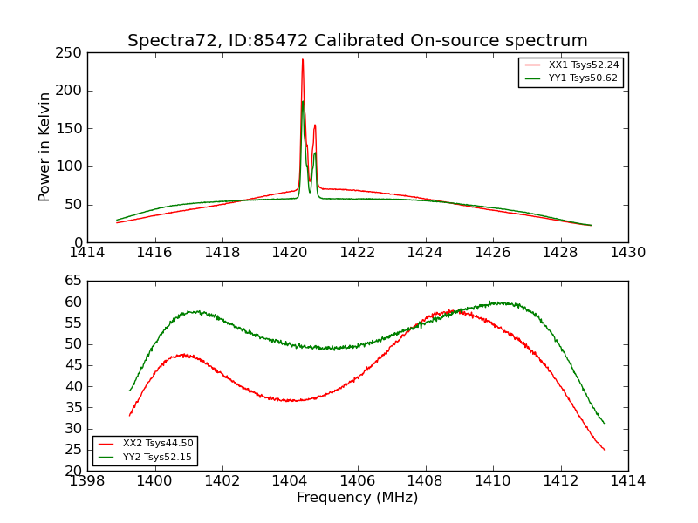Image resolution: width=698 pixels, height=523 pixels.
Task: Click the x-axis tick label 1400 in bottom plot
Action: pyautogui.click(x=154, y=481)
